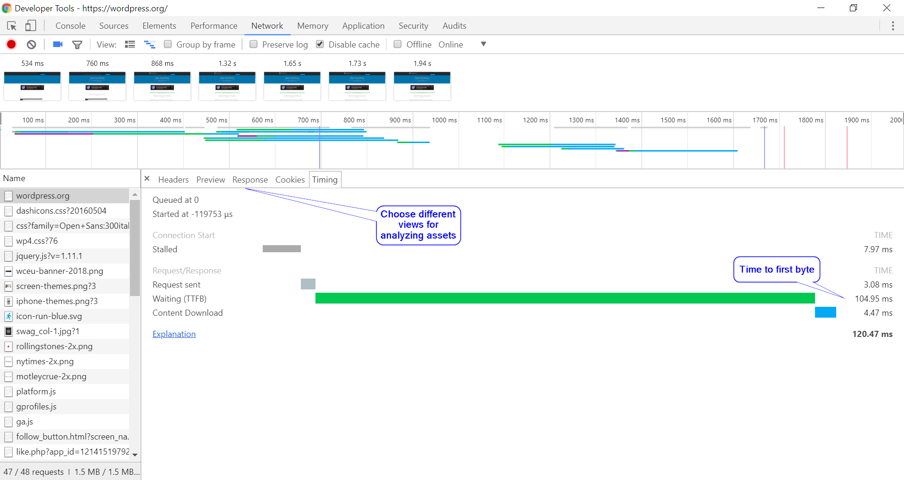Click the 1.94 s screenshot thumbnail

pyautogui.click(x=422, y=86)
